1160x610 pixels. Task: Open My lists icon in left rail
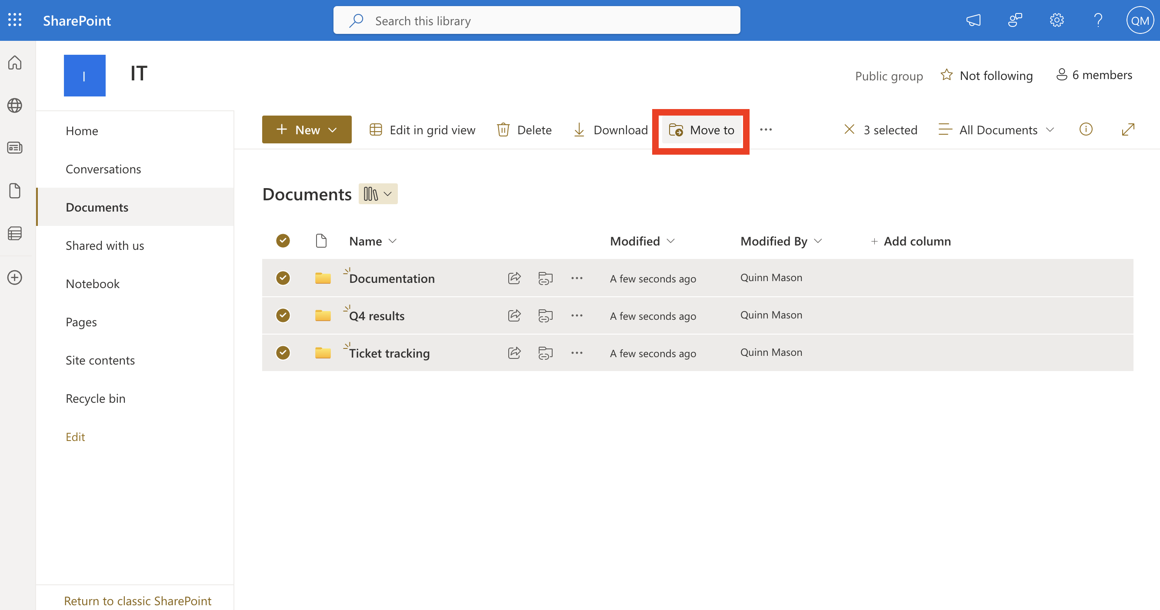15,233
